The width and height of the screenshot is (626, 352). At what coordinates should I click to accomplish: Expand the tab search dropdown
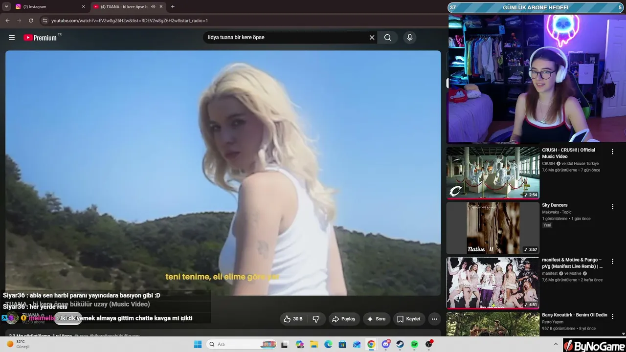coord(6,7)
